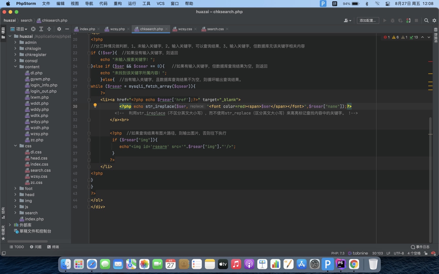Open Structure sidebar tool on left edge
Image resolution: width=439 pixels, height=274 pixels.
(3, 213)
